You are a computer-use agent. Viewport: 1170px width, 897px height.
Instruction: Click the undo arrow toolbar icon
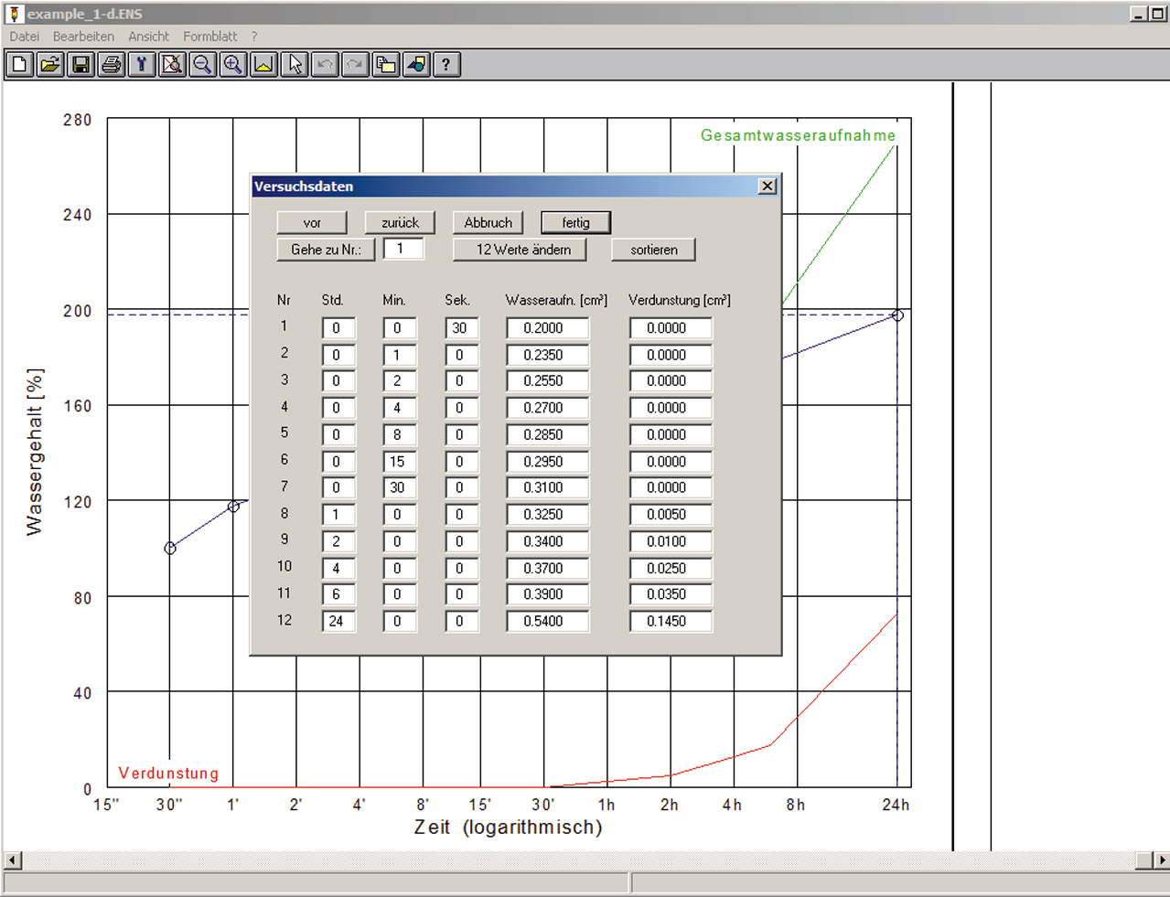coord(325,65)
